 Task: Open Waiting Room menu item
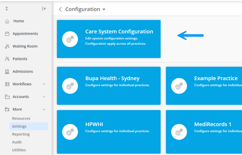pos(25,46)
